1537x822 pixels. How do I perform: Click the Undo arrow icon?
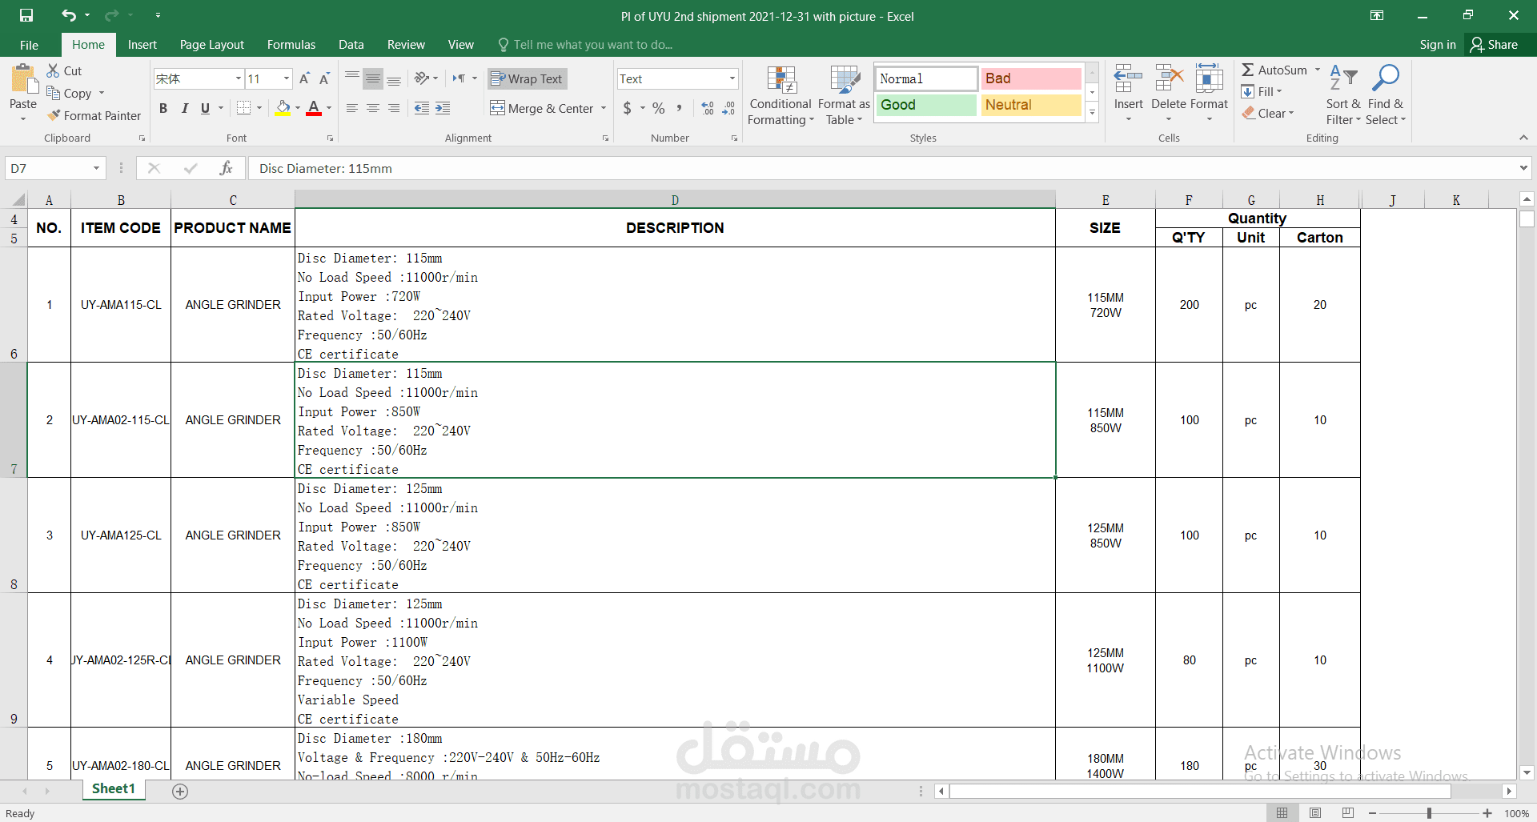69,15
